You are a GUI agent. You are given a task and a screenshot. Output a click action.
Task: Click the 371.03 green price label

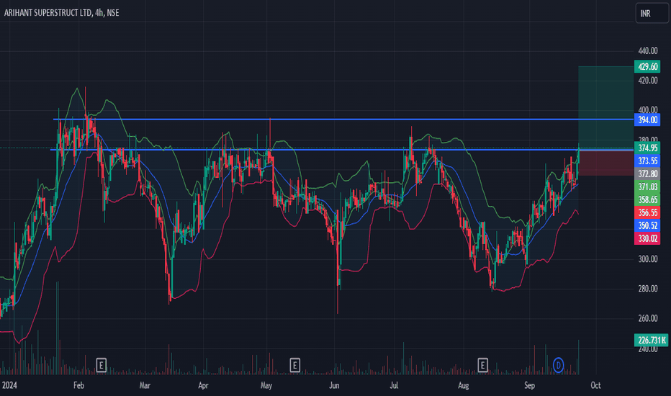[647, 186]
